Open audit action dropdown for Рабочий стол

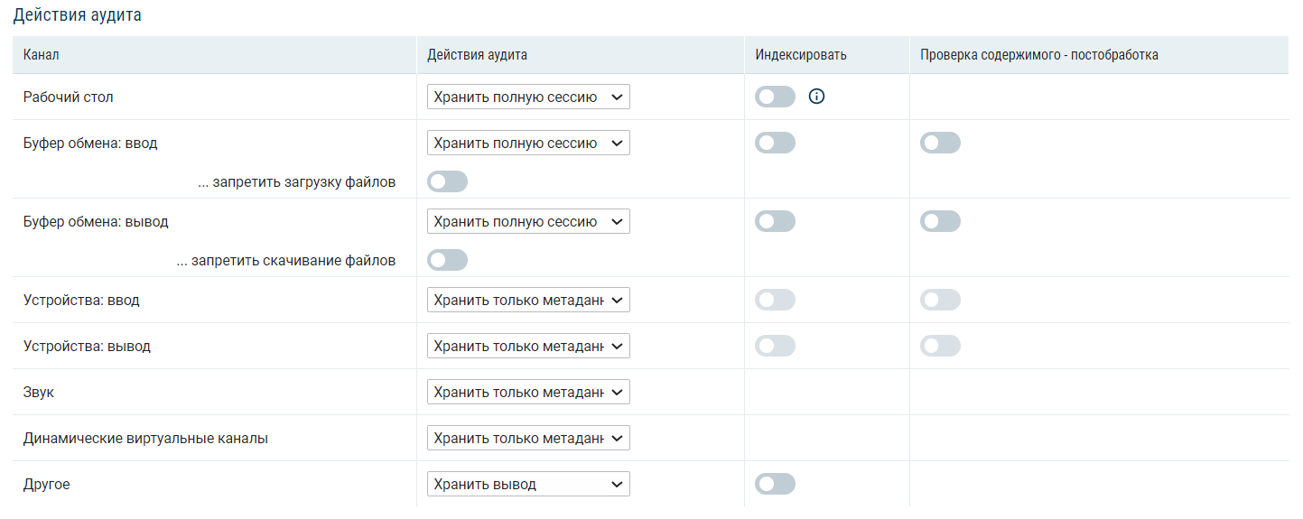click(528, 97)
